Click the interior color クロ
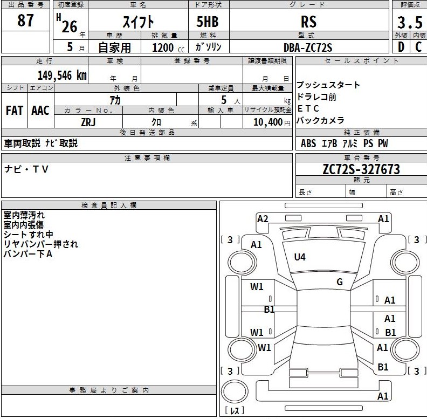The height and width of the screenshot is (419, 427). (156, 122)
